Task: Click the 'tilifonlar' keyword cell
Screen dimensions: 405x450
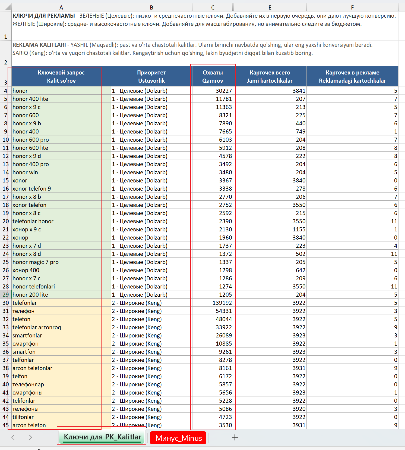Action: pyautogui.click(x=61, y=417)
